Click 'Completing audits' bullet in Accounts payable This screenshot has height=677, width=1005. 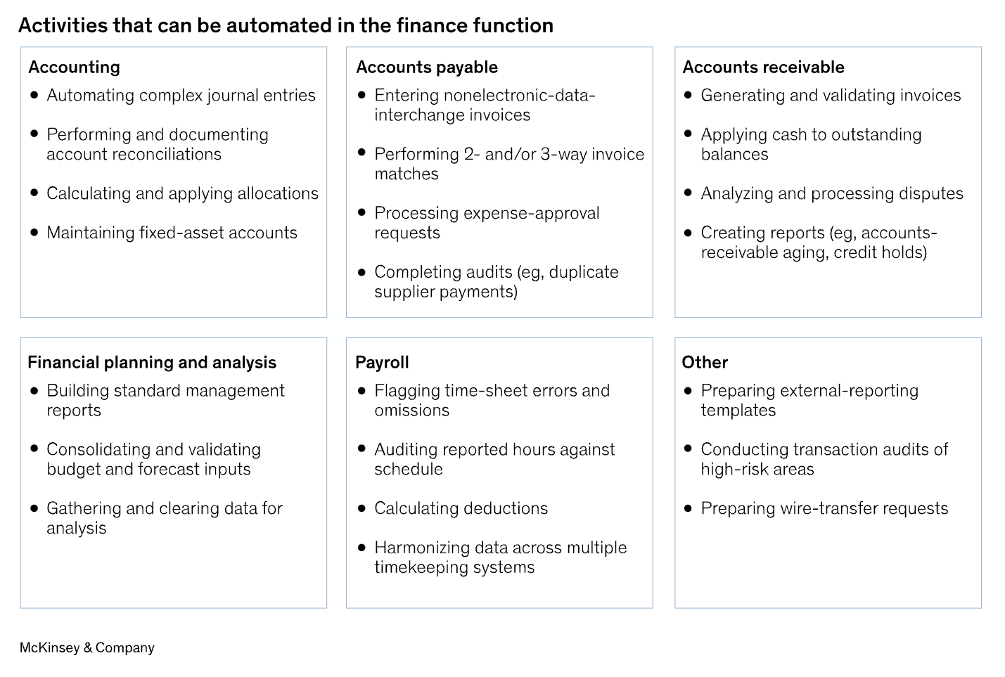click(496, 282)
